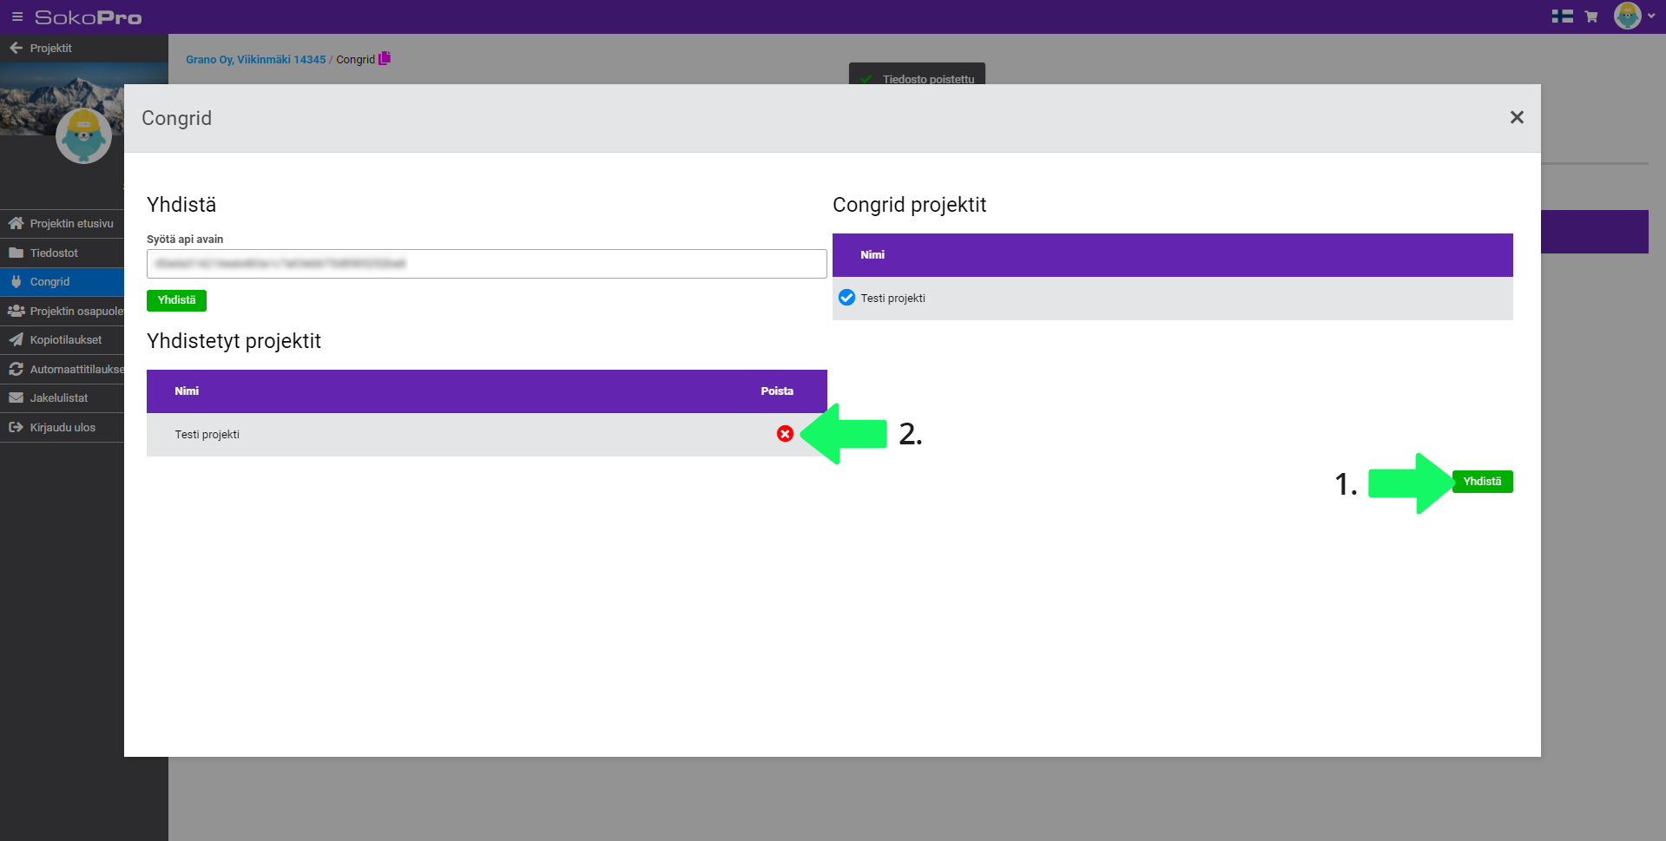Open the user avatar menu in top bar
Image resolution: width=1666 pixels, height=841 pixels.
pos(1634,16)
